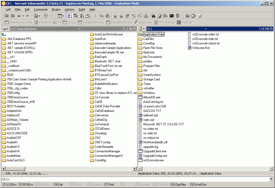Launch MakeNice C code user menu item
This screenshot has width=275, height=188.
pyautogui.click(x=19, y=22)
